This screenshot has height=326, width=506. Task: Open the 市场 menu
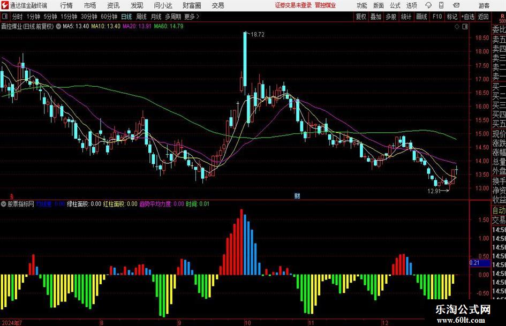click(90, 5)
